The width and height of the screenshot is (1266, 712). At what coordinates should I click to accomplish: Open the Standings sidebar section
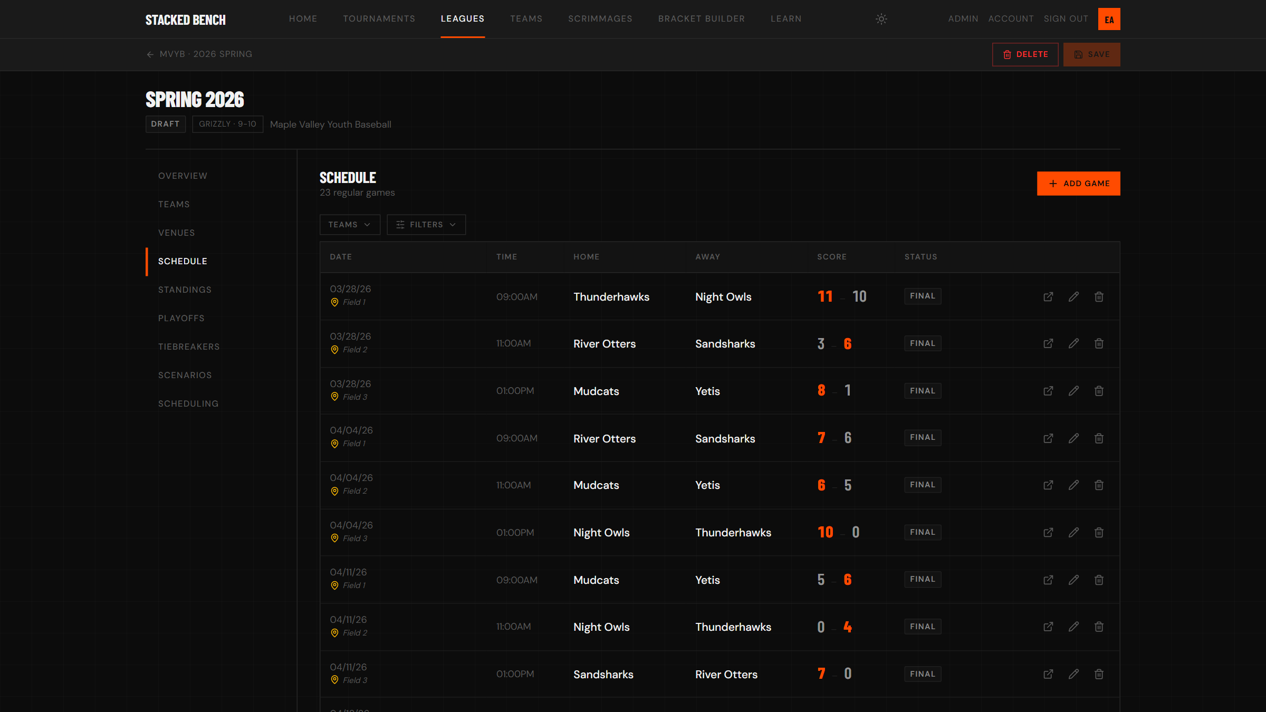click(x=185, y=290)
